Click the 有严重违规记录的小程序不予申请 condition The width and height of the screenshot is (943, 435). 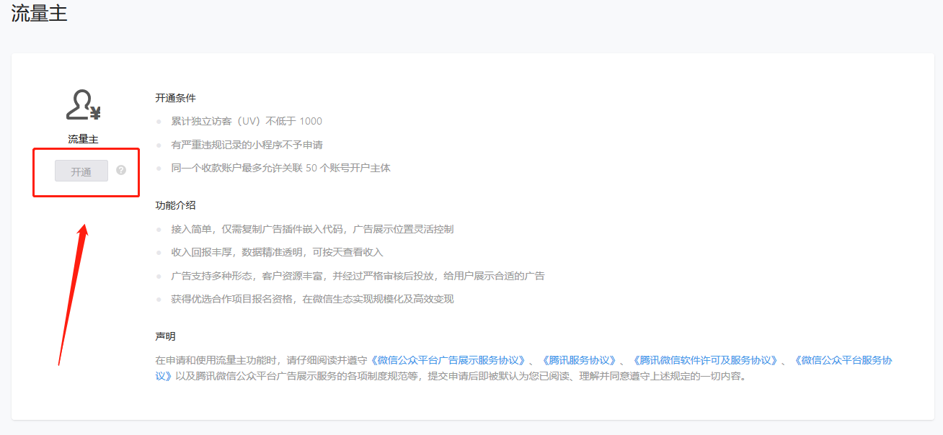coord(247,145)
